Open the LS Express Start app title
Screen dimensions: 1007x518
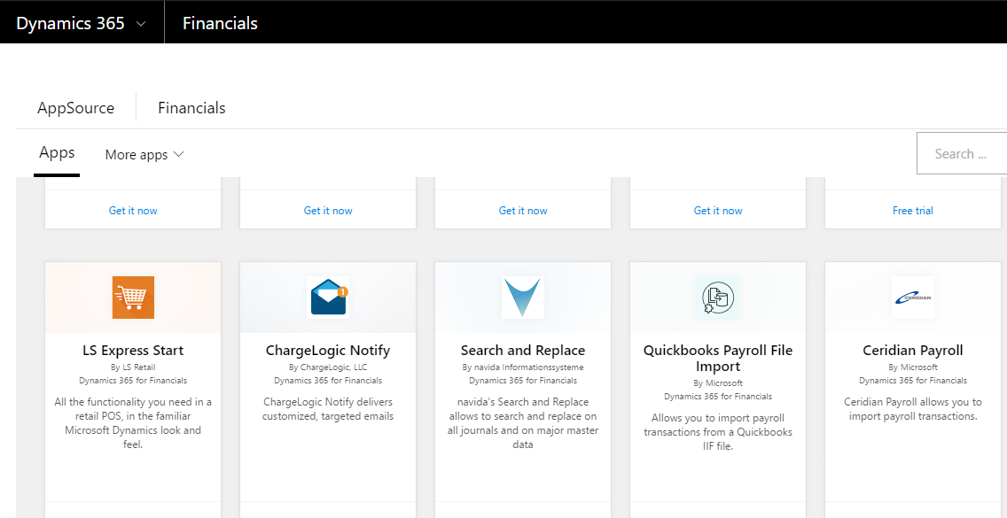tap(133, 351)
